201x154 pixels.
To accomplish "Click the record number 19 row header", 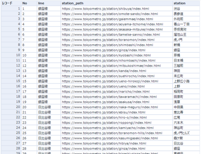I will [11, 102].
